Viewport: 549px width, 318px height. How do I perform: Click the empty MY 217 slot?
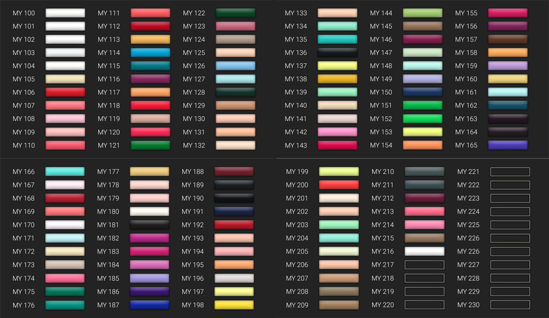[x=425, y=265]
